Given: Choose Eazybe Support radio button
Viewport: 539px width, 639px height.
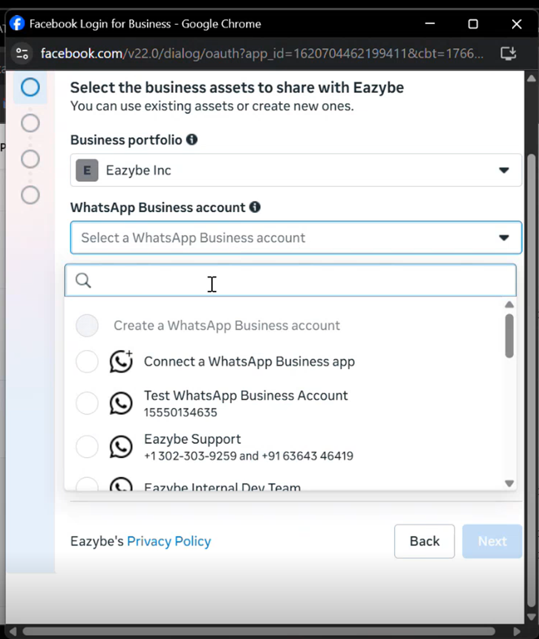Looking at the screenshot, I should click(87, 447).
